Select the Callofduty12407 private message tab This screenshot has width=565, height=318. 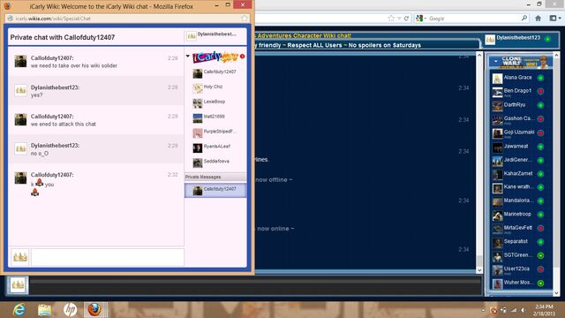click(215, 190)
